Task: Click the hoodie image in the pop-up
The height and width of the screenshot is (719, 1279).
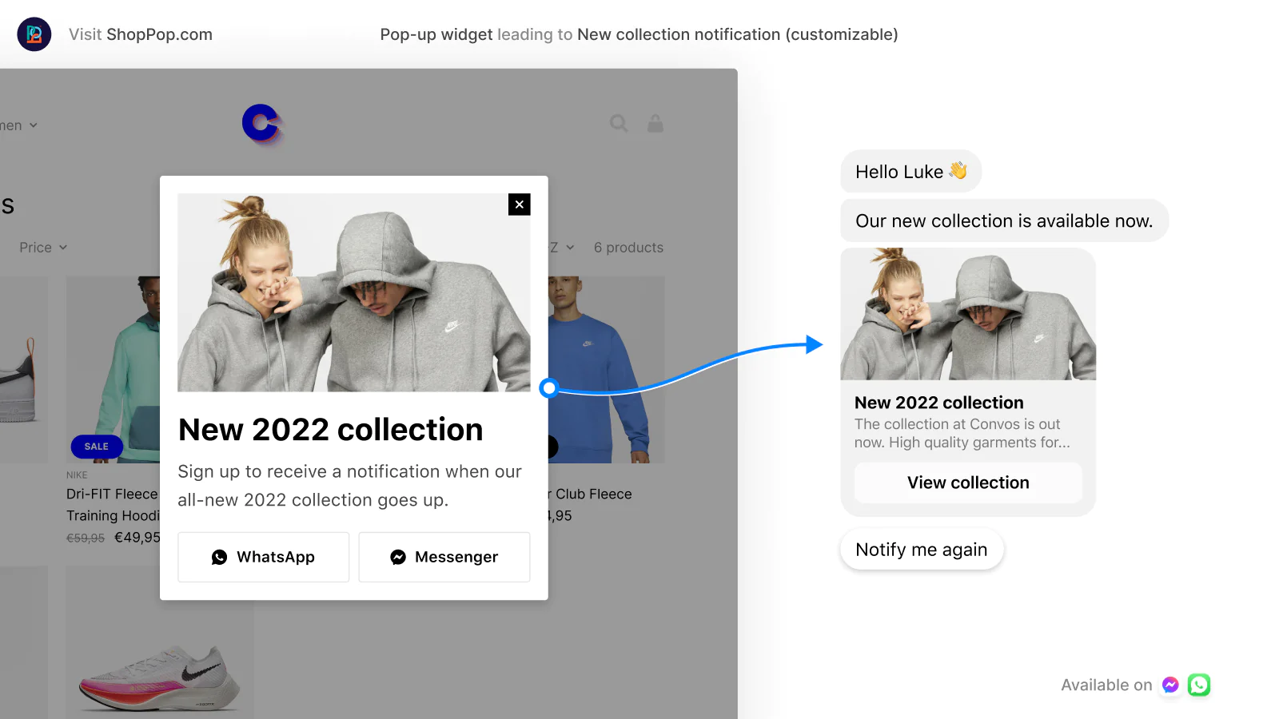Action: pos(353,292)
